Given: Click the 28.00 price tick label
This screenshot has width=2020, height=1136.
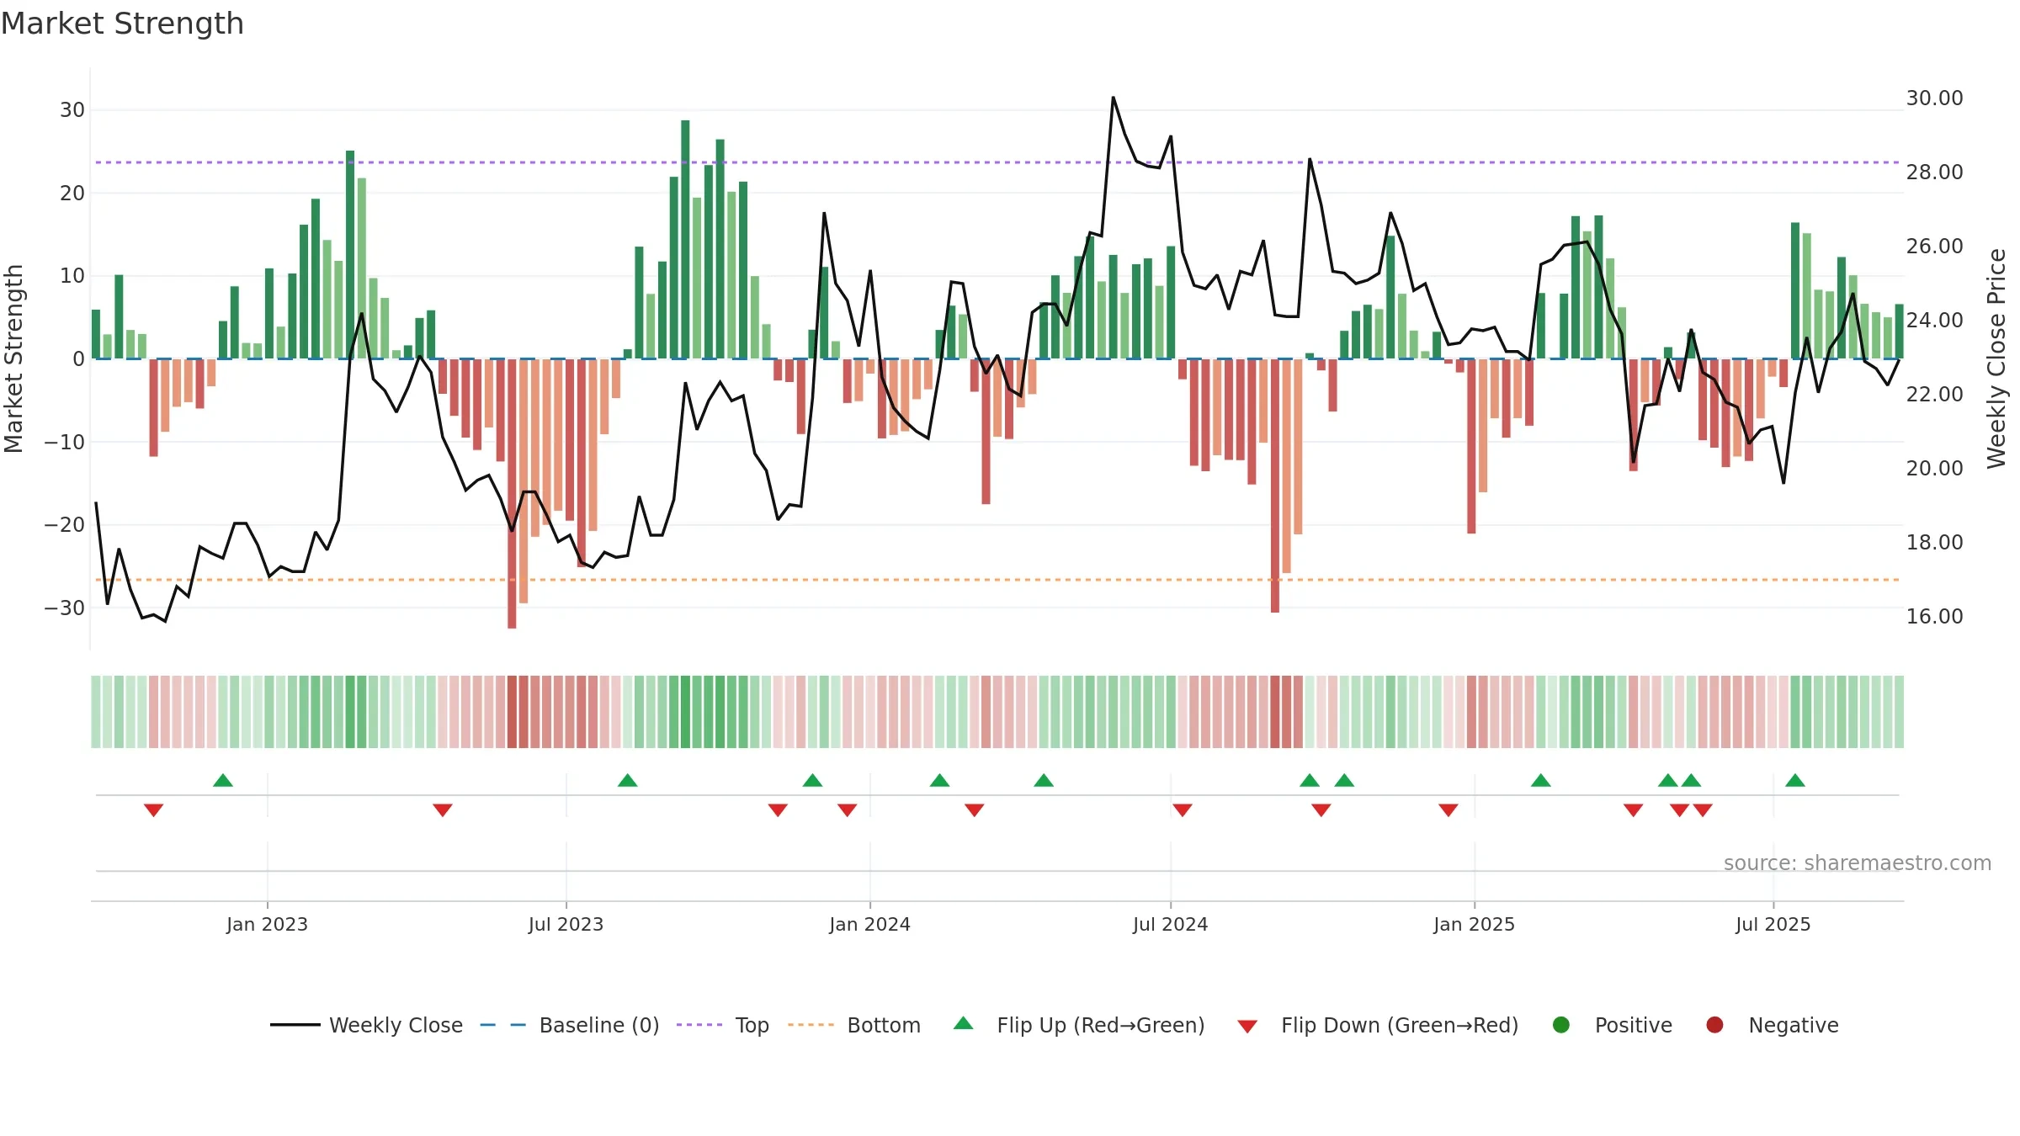Looking at the screenshot, I should pyautogui.click(x=1934, y=173).
